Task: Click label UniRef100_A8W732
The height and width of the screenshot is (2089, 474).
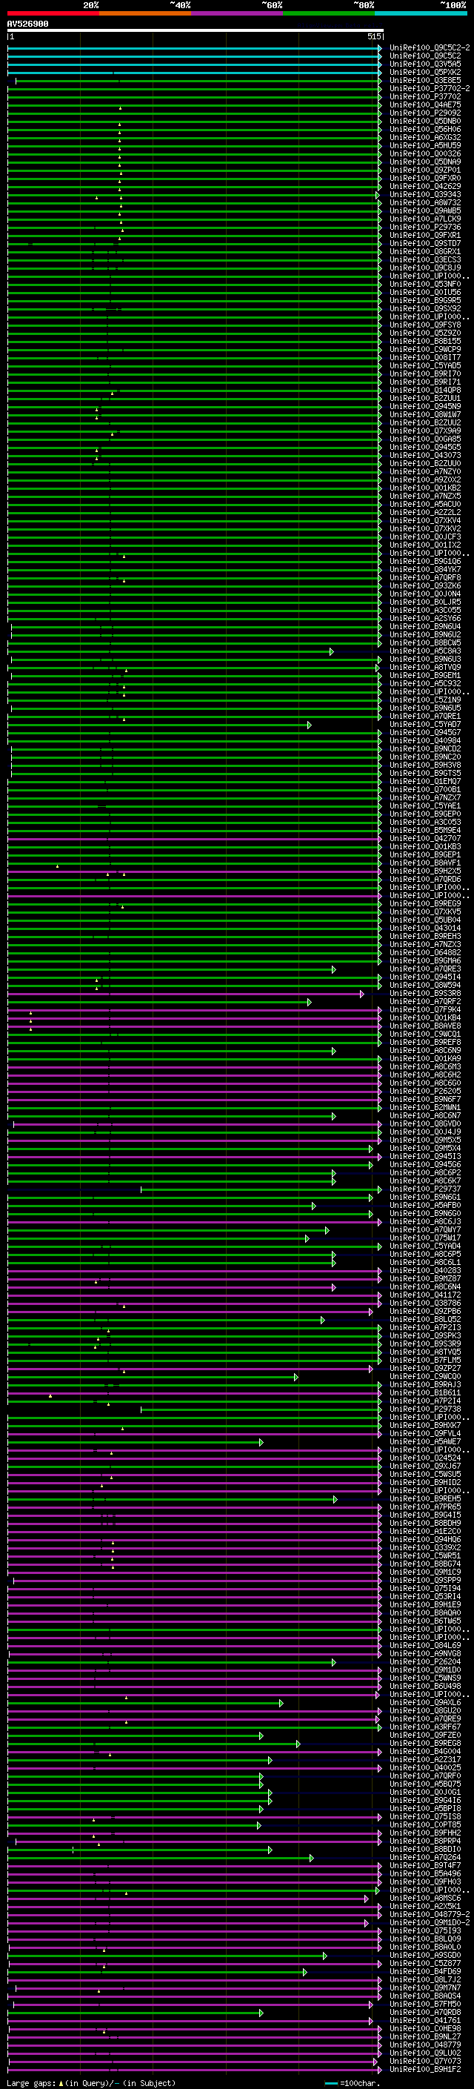Action: [x=425, y=203]
